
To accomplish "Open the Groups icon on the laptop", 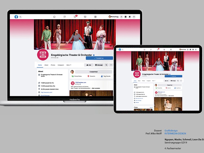I will pos(95,17).
